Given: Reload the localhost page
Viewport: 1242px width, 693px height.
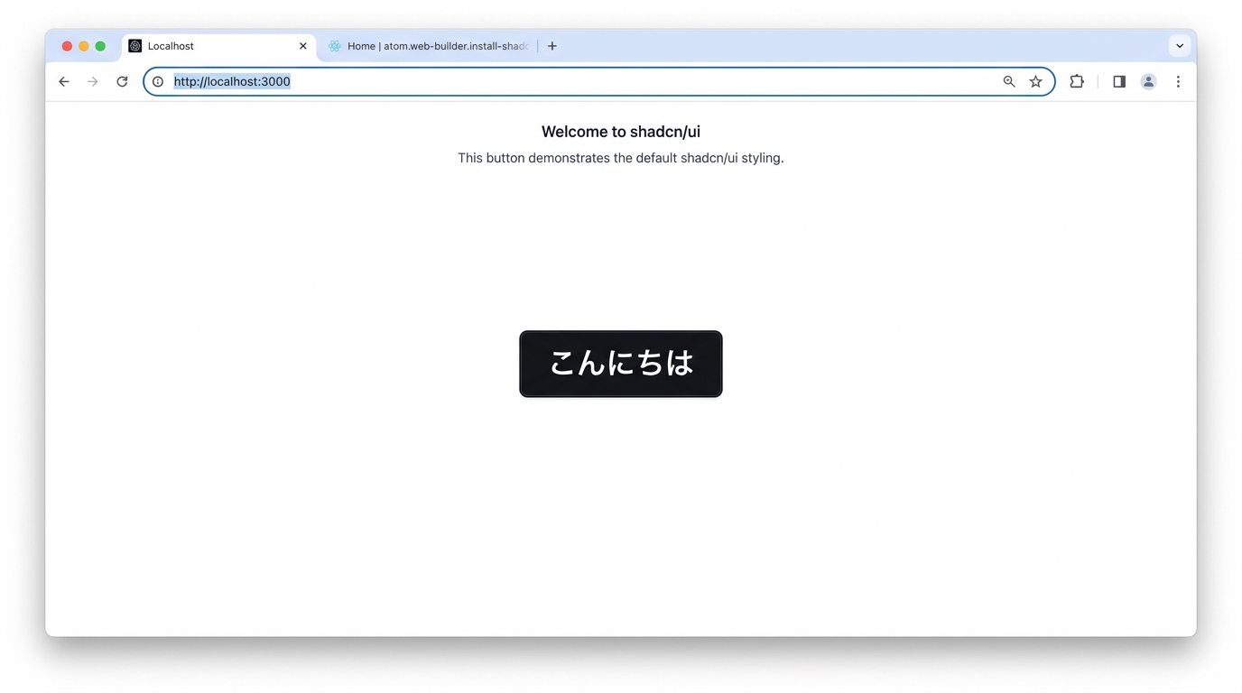Looking at the screenshot, I should (x=122, y=81).
